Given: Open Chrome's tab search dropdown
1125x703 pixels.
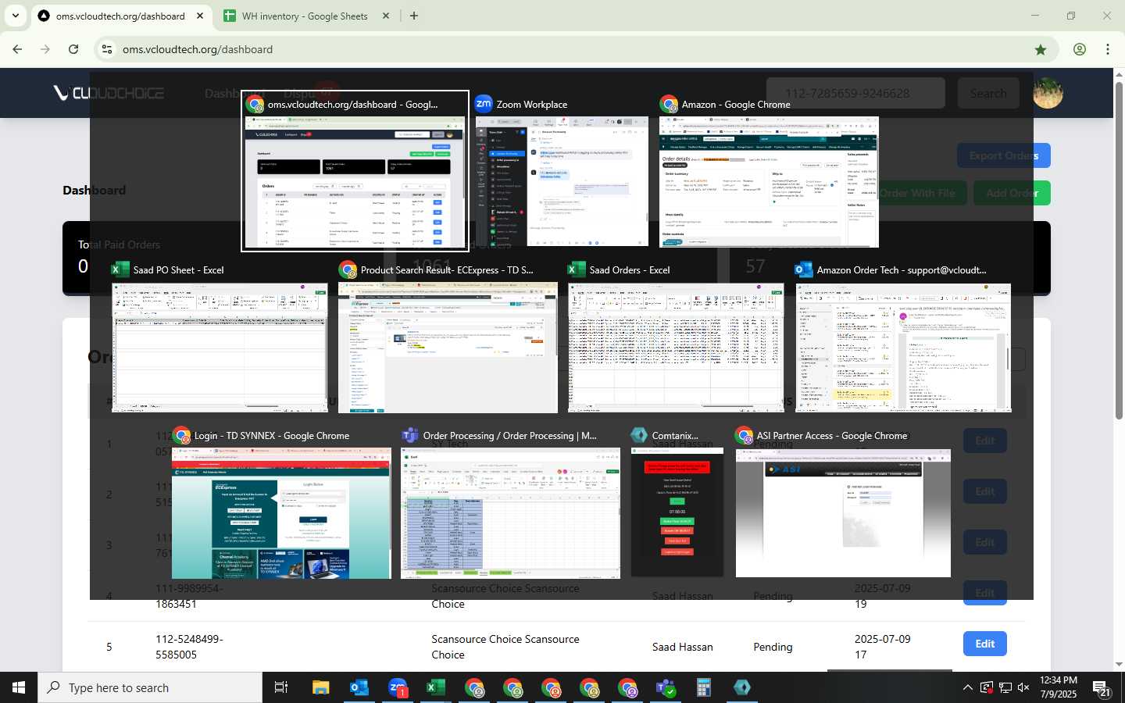Looking at the screenshot, I should click(15, 16).
